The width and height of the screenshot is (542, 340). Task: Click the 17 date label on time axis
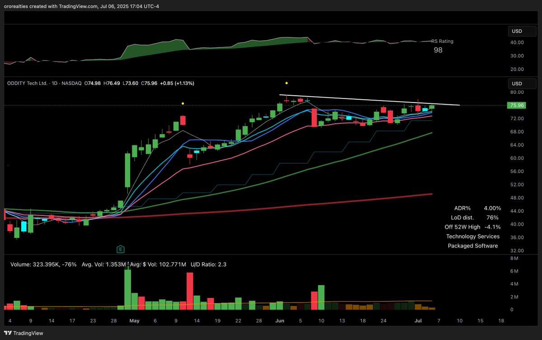(x=72, y=321)
